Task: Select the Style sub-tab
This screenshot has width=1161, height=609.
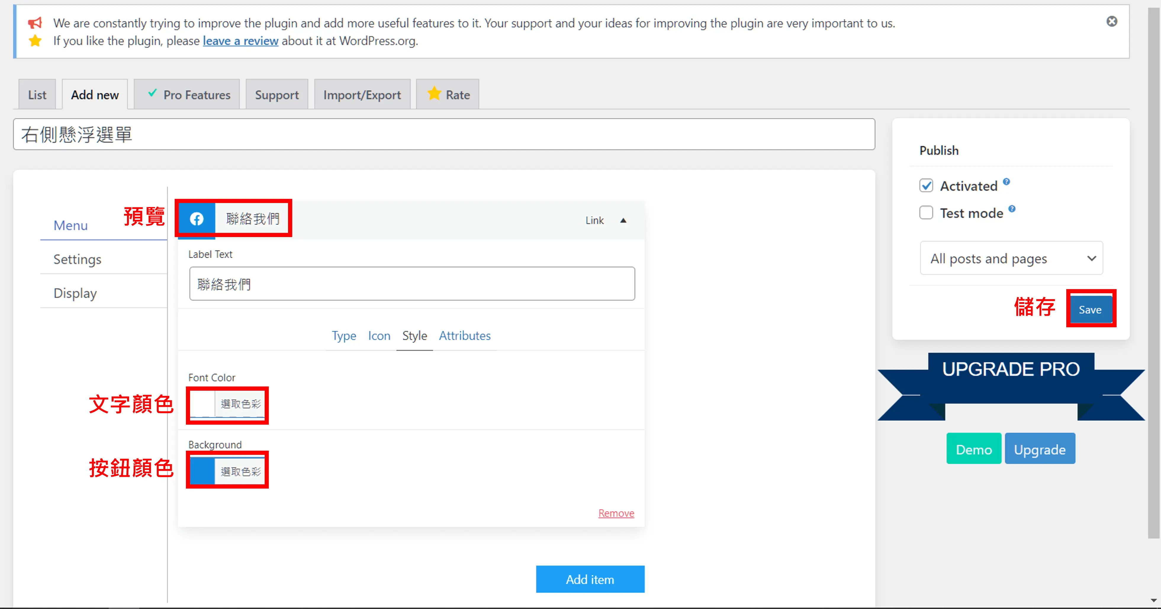Action: pyautogui.click(x=415, y=336)
